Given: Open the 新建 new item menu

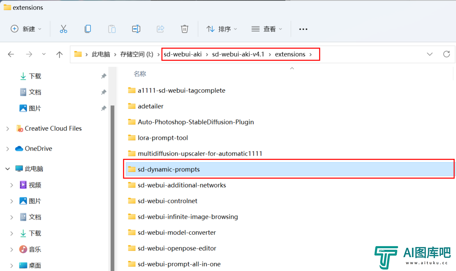Looking at the screenshot, I should (26, 29).
